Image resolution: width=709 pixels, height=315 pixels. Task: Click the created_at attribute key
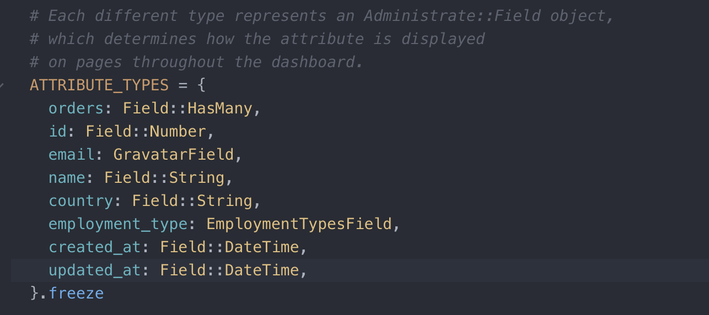click(95, 247)
